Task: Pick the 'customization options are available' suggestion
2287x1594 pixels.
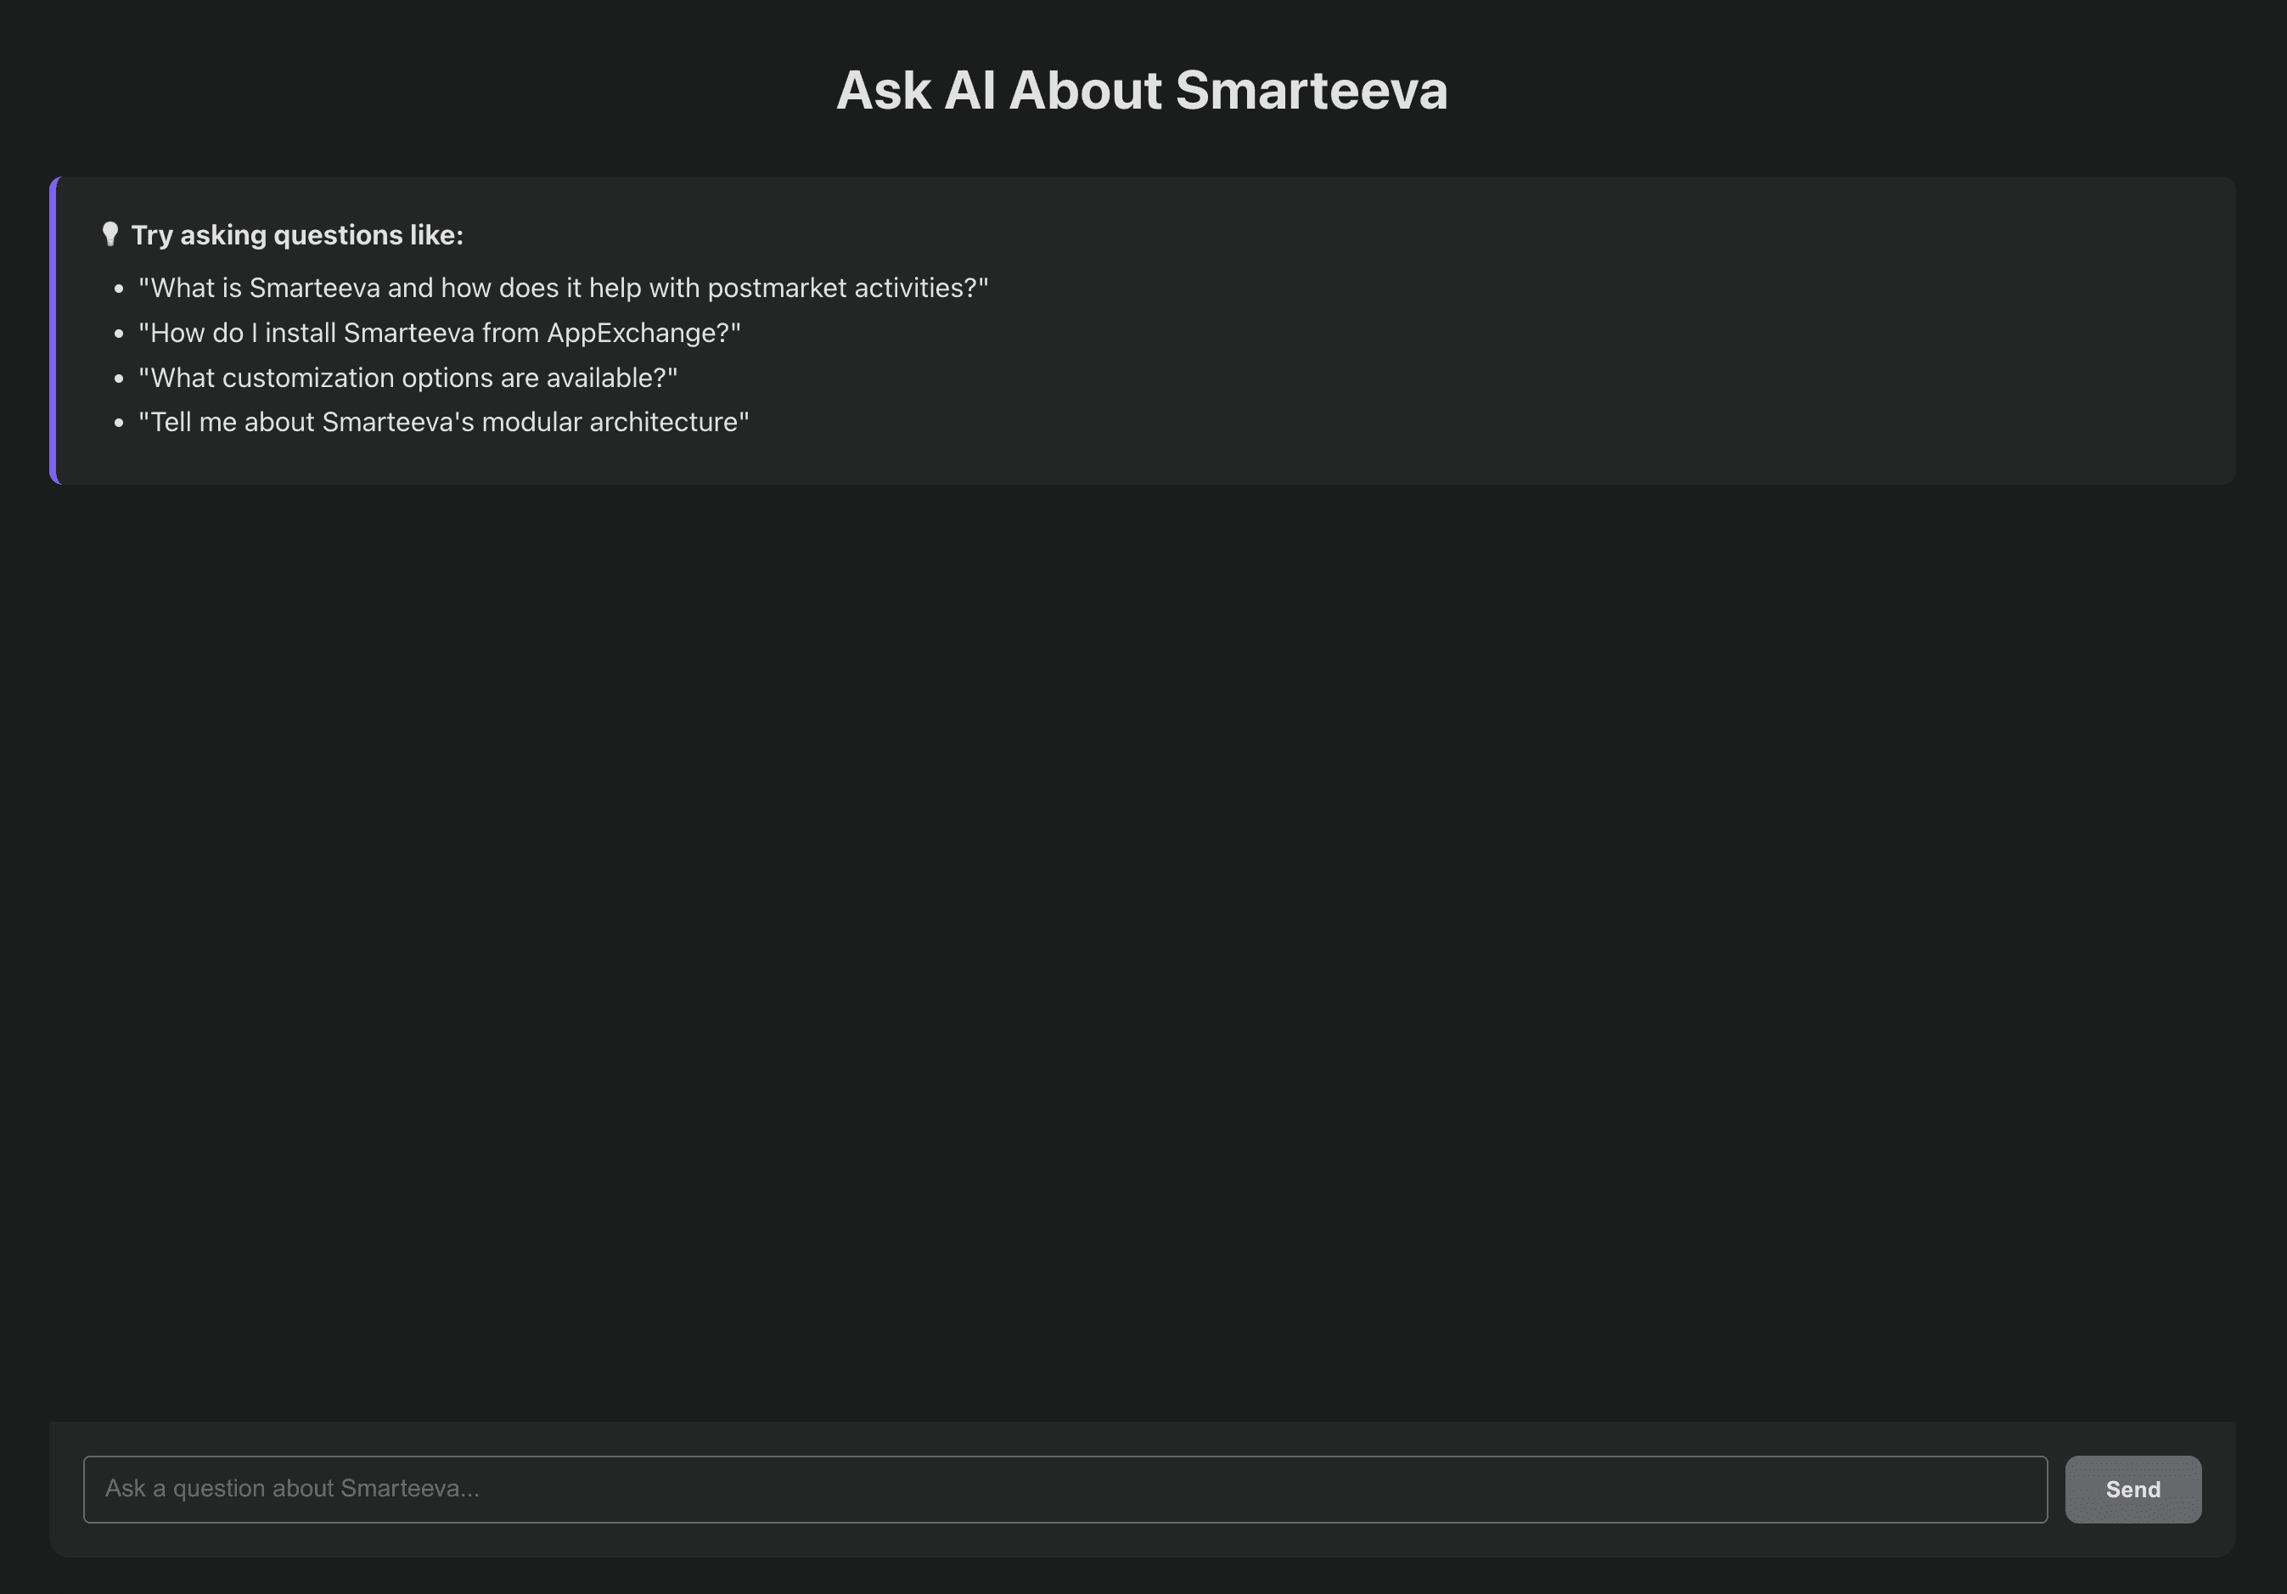Action: click(407, 378)
